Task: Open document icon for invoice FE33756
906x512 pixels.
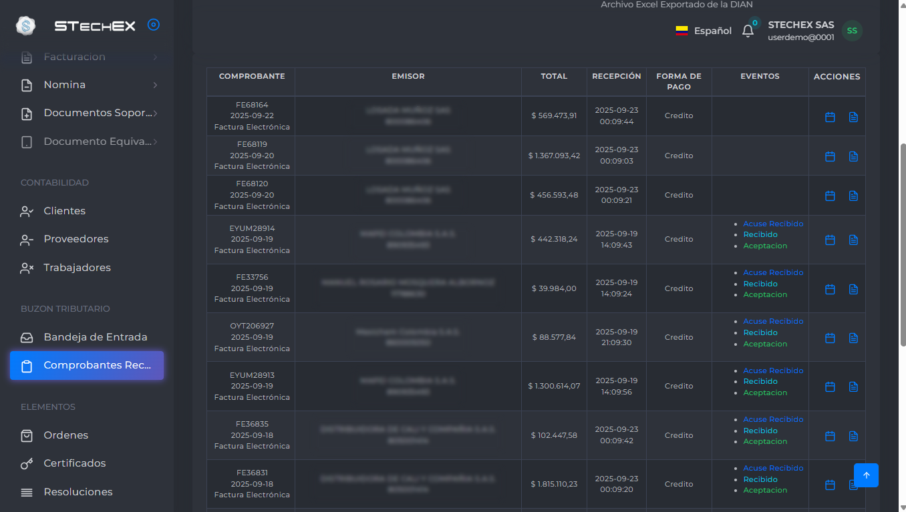Action: point(853,289)
